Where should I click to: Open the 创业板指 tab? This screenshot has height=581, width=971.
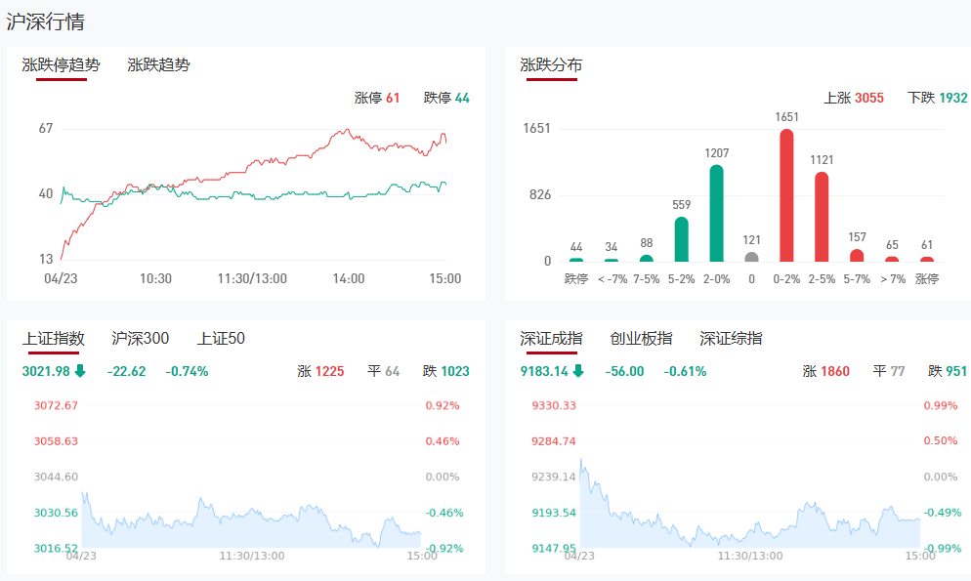641,339
